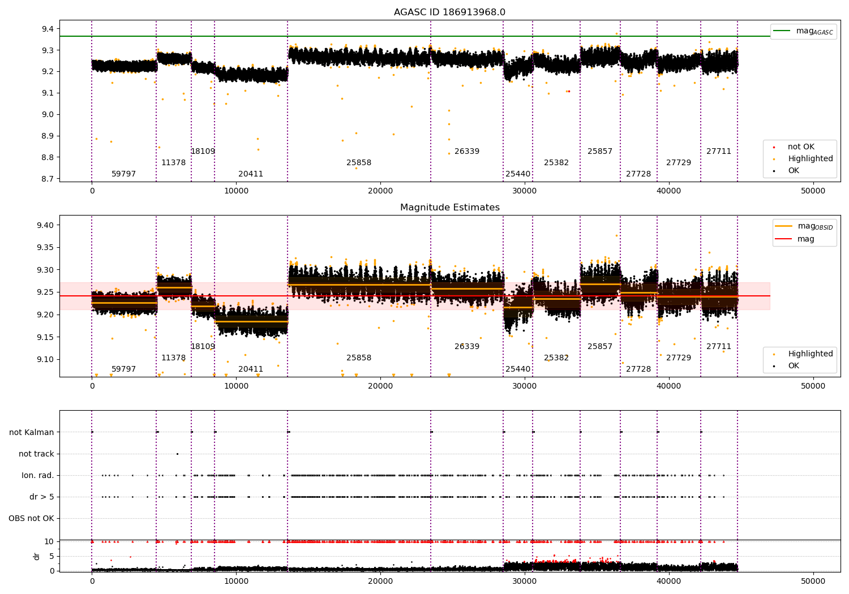The image size is (849, 594).
Task: Click OBSID label 25857 in the top plot
Action: (600, 152)
